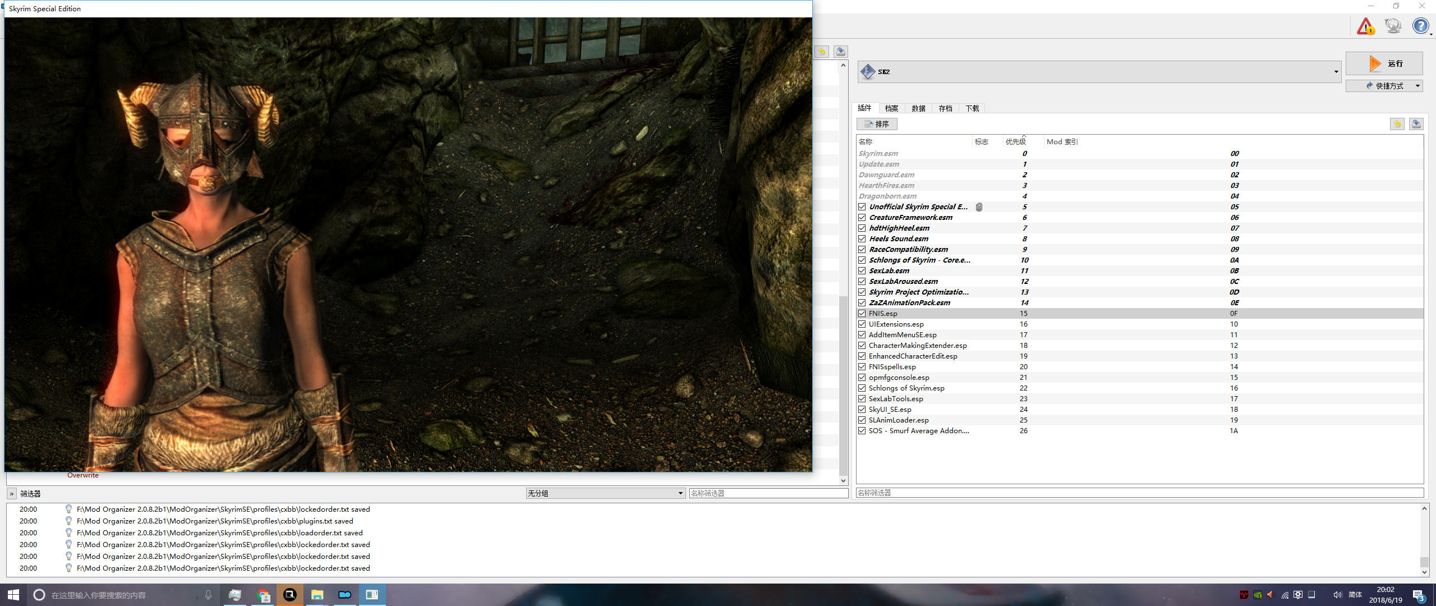Open Chrome from the taskbar
This screenshot has height=606, width=1436.
(x=263, y=595)
